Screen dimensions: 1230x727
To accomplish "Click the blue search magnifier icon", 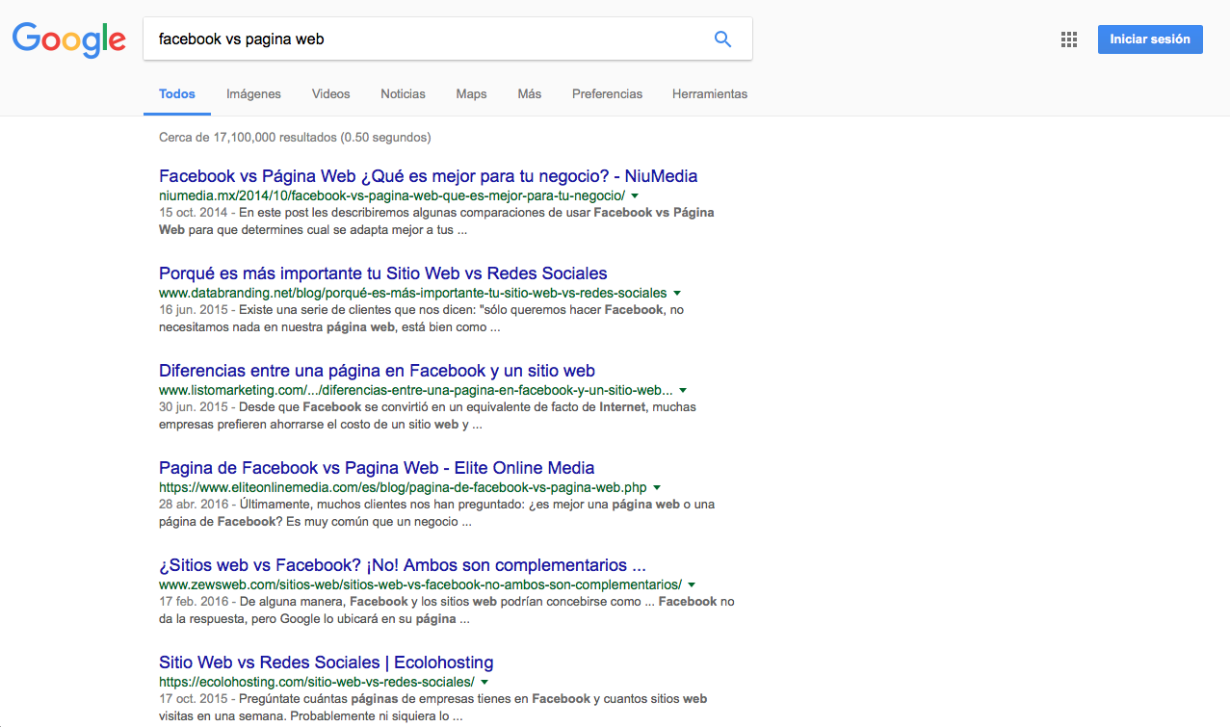I will click(x=722, y=39).
